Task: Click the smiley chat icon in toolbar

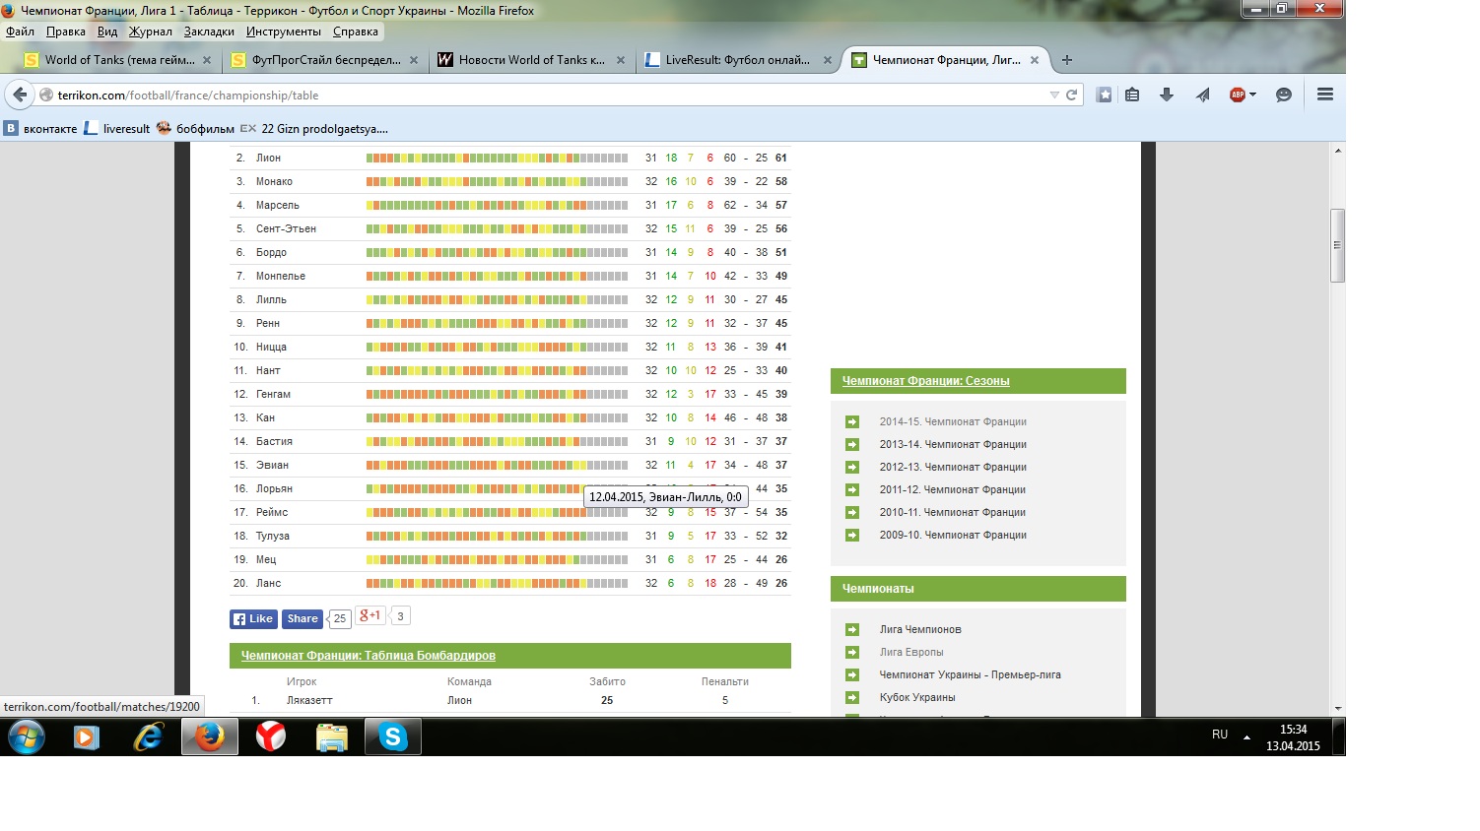Action: click(1283, 96)
